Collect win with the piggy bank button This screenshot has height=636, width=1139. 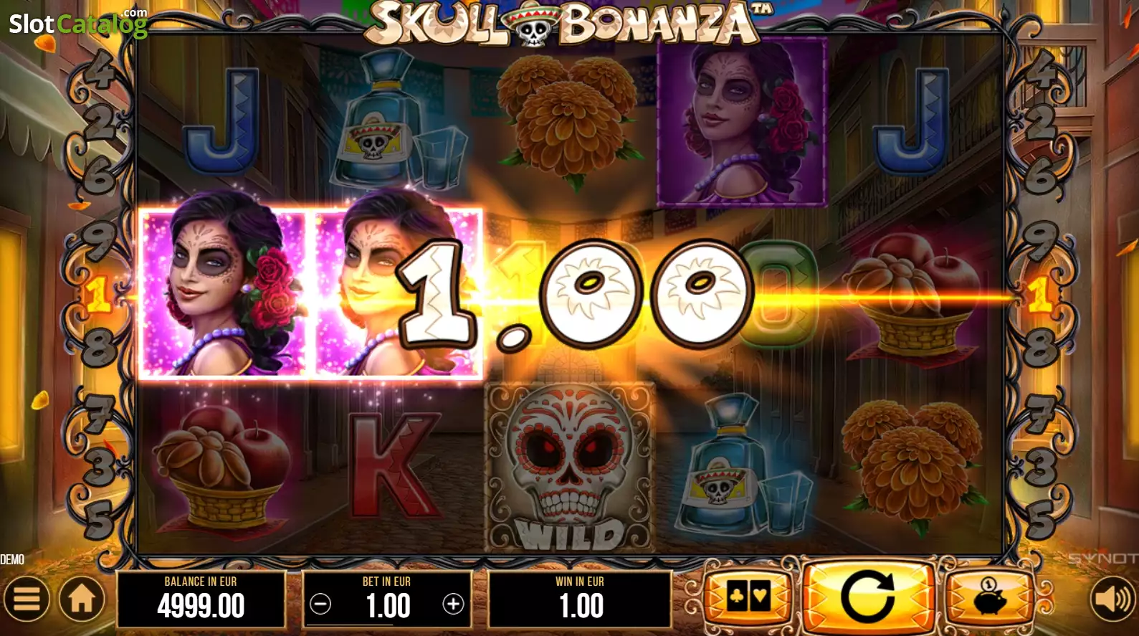(990, 597)
